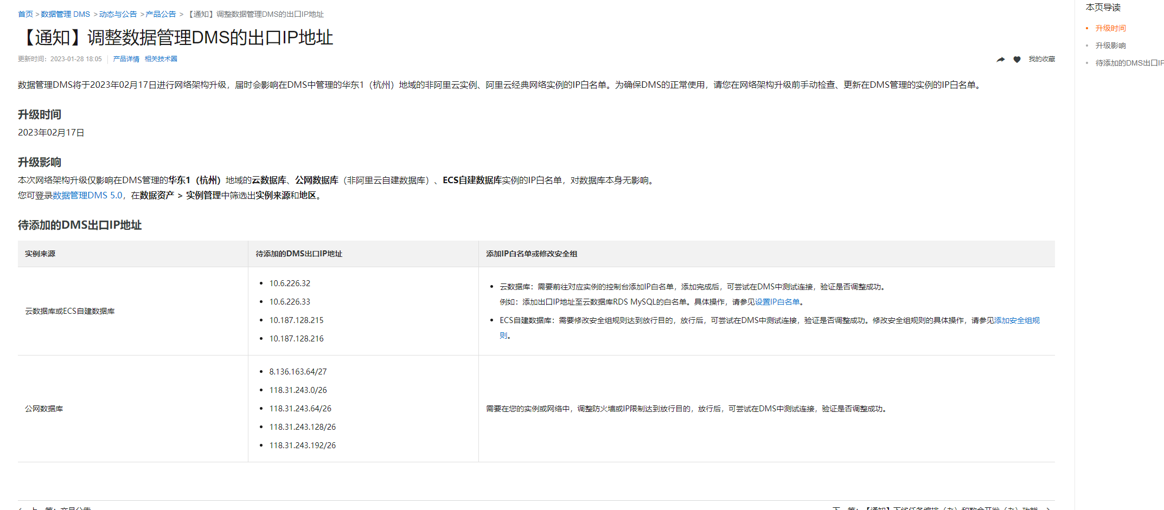The image size is (1164, 510).
Task: Click the 更新时间 2023-01-28 18:05 text
Action: pyautogui.click(x=60, y=59)
